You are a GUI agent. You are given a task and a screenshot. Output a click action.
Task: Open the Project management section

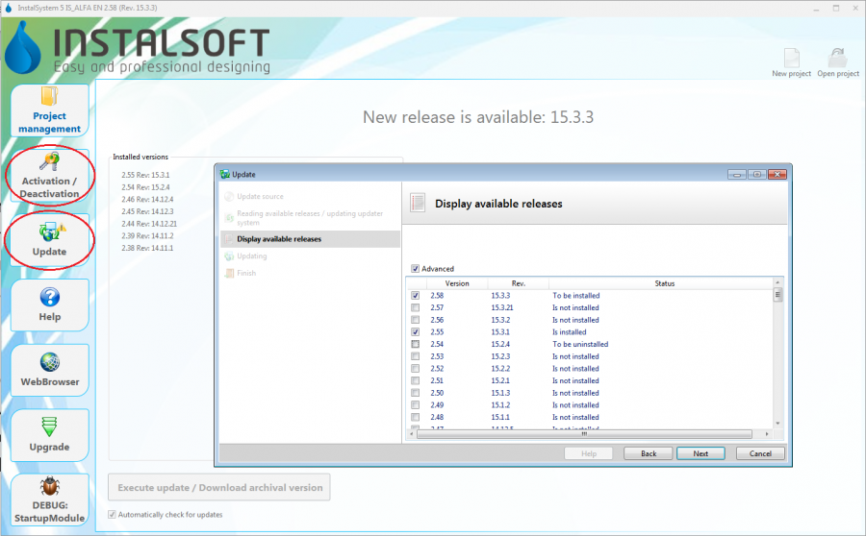click(50, 110)
